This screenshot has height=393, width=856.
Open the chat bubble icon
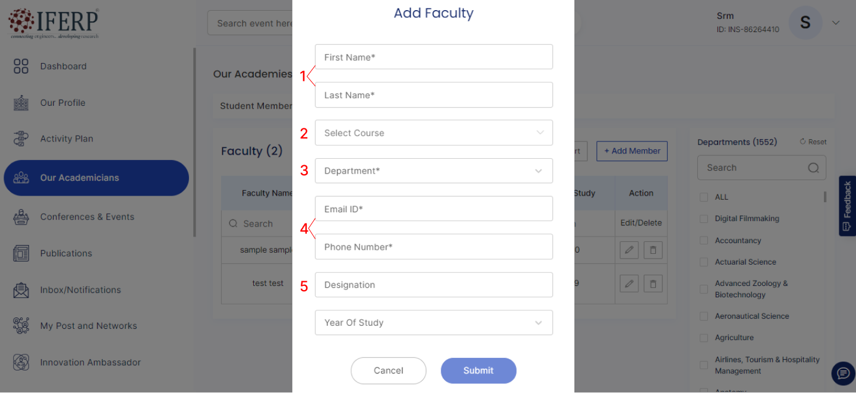tap(842, 373)
